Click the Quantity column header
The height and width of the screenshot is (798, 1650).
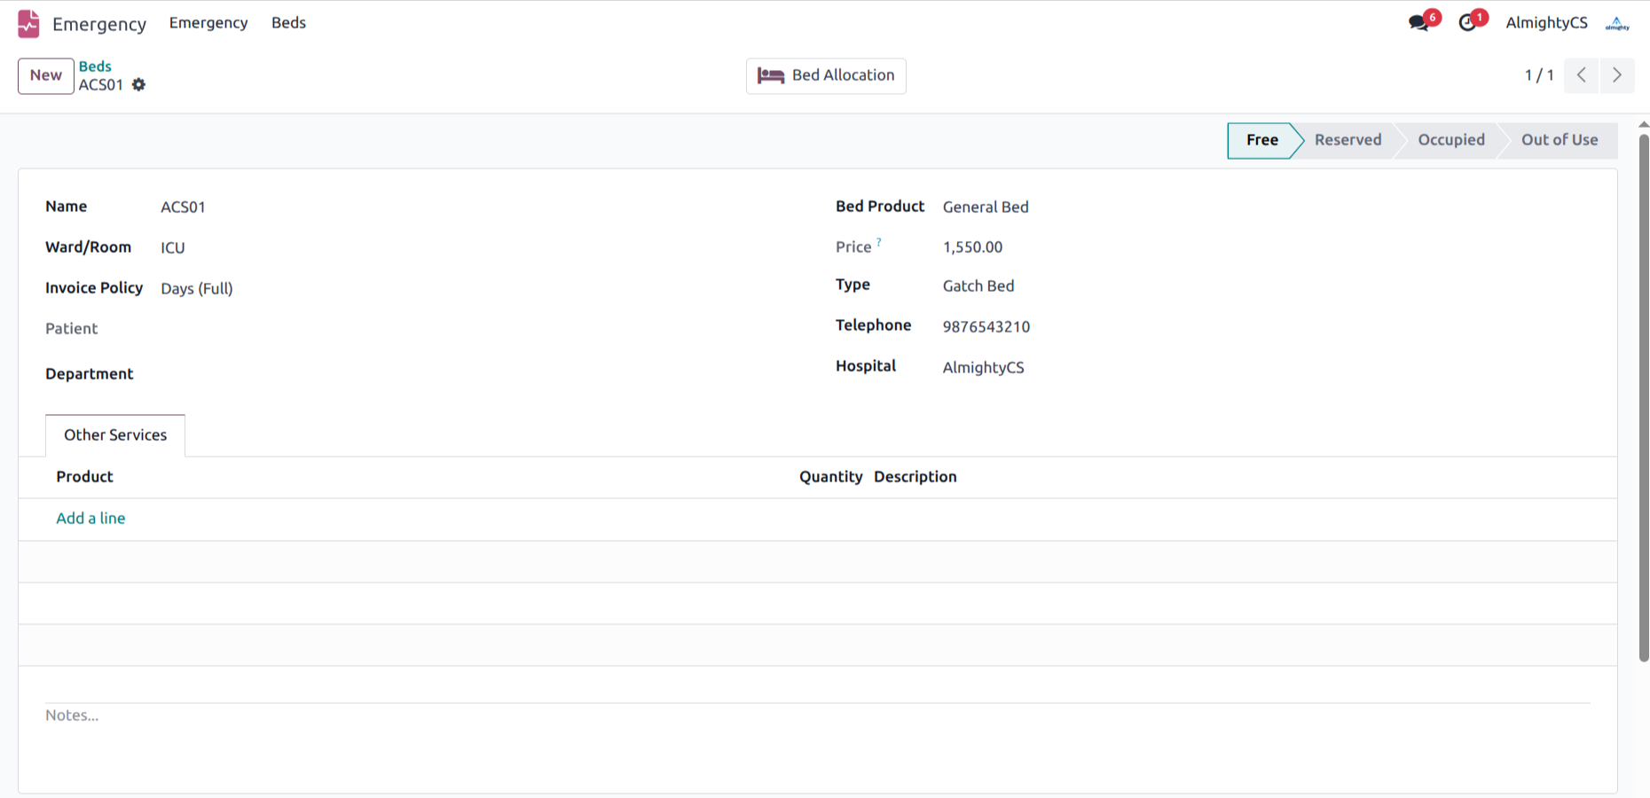830,477
